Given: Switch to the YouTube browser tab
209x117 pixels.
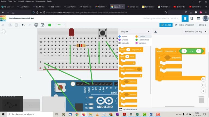Looking at the screenshot, I should coord(179,7).
